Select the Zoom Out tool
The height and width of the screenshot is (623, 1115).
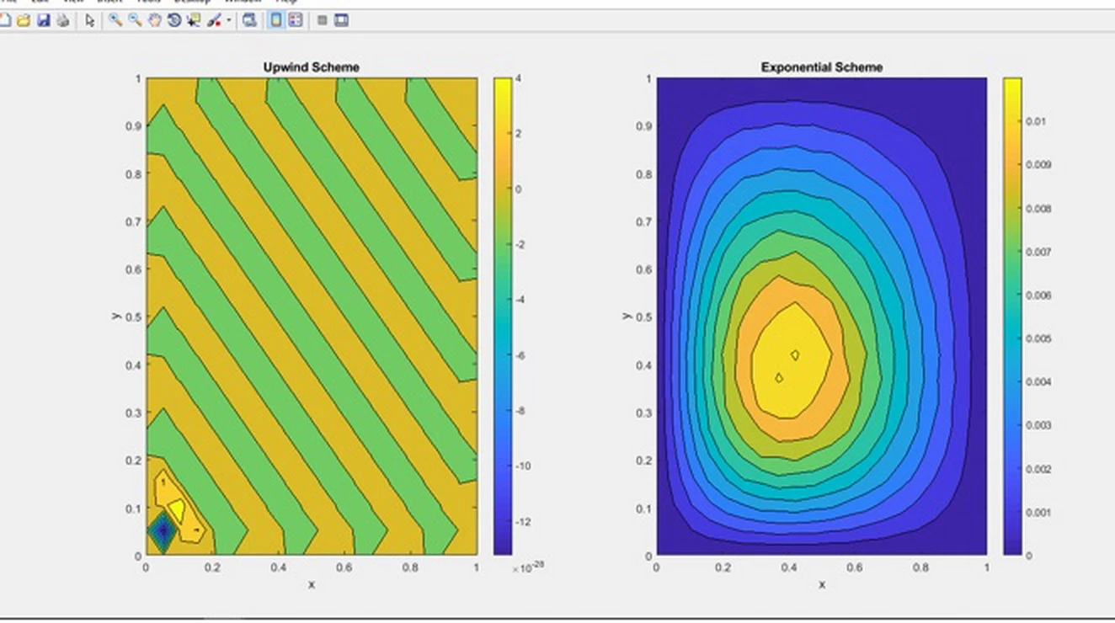[135, 20]
